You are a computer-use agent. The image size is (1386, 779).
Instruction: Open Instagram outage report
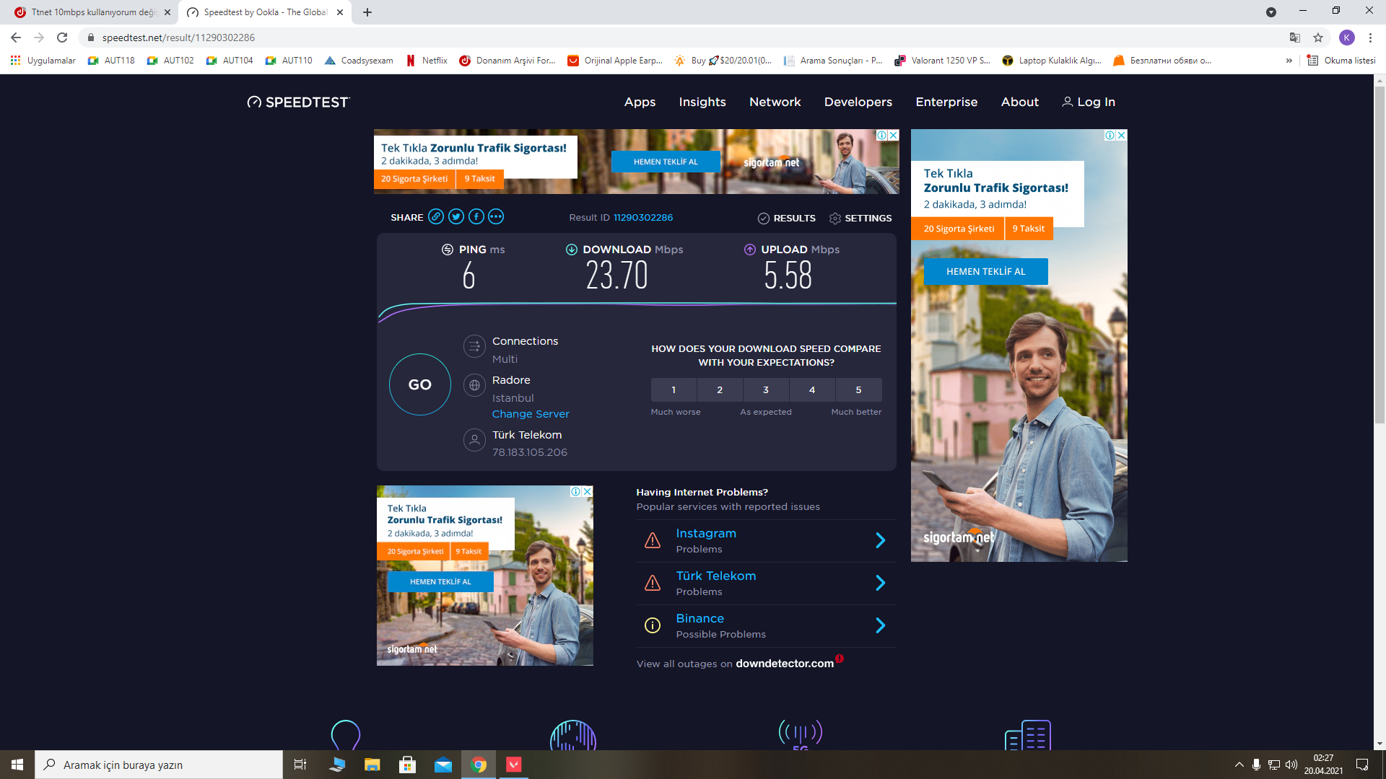706,533
